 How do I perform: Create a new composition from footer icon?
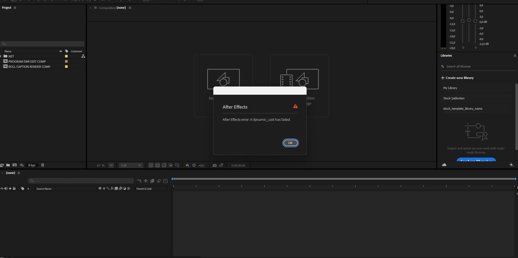tap(15, 165)
